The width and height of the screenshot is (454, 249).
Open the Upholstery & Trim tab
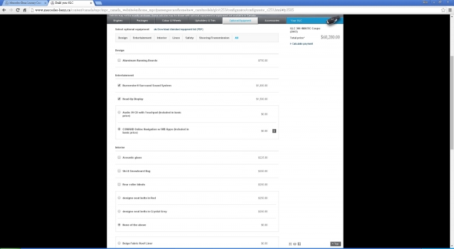[x=206, y=21]
